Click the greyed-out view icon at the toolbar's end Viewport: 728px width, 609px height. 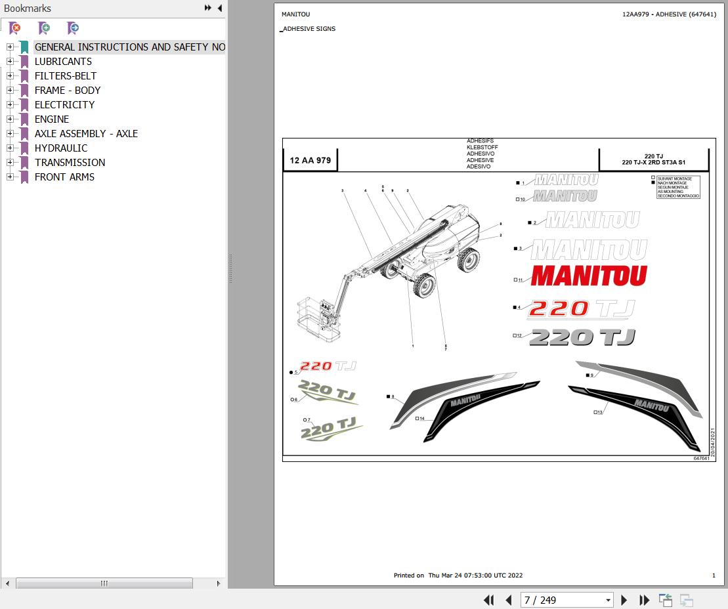(x=686, y=600)
